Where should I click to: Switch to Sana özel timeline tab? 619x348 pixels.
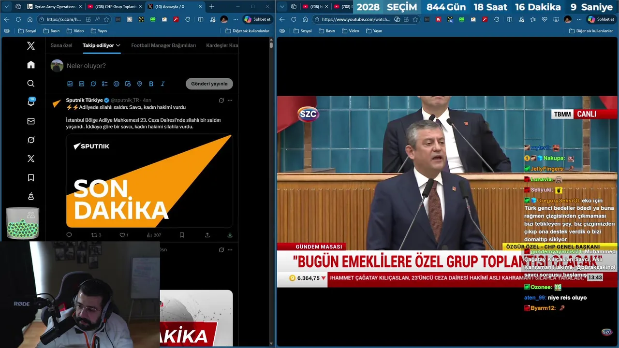point(61,45)
